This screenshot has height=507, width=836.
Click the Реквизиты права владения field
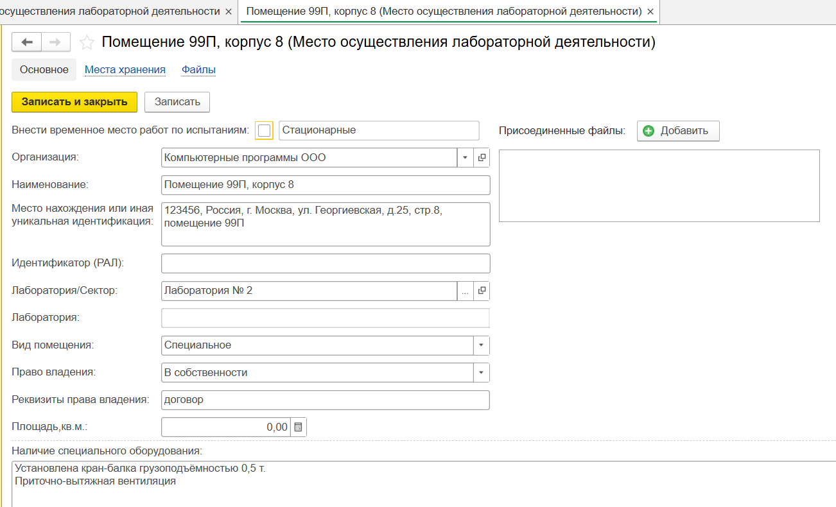[326, 400]
